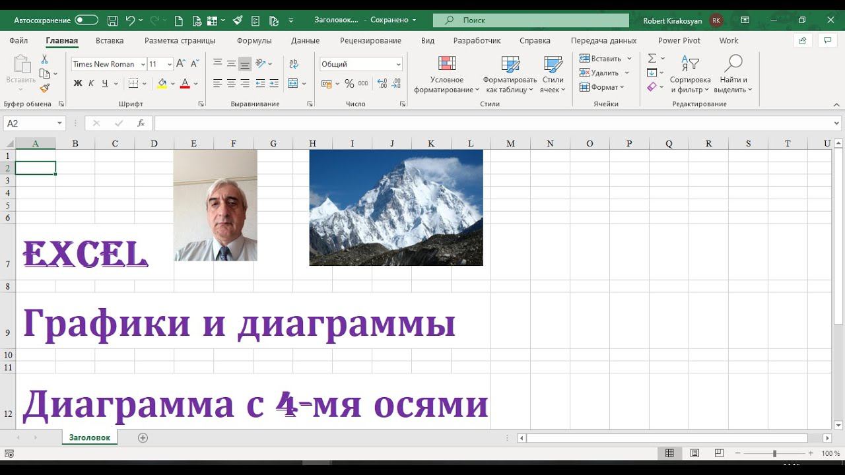
Task: Switch to the Разметка страницы tab
Action: point(180,40)
